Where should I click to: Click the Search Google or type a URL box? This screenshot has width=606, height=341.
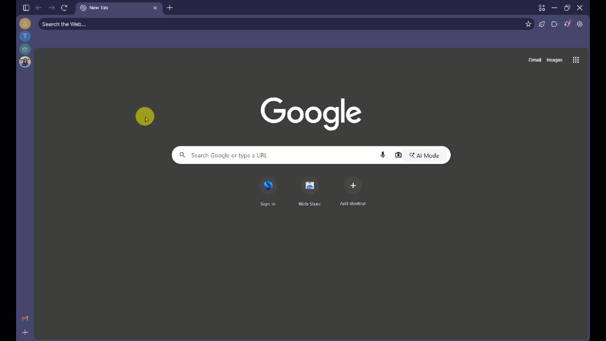coord(311,155)
